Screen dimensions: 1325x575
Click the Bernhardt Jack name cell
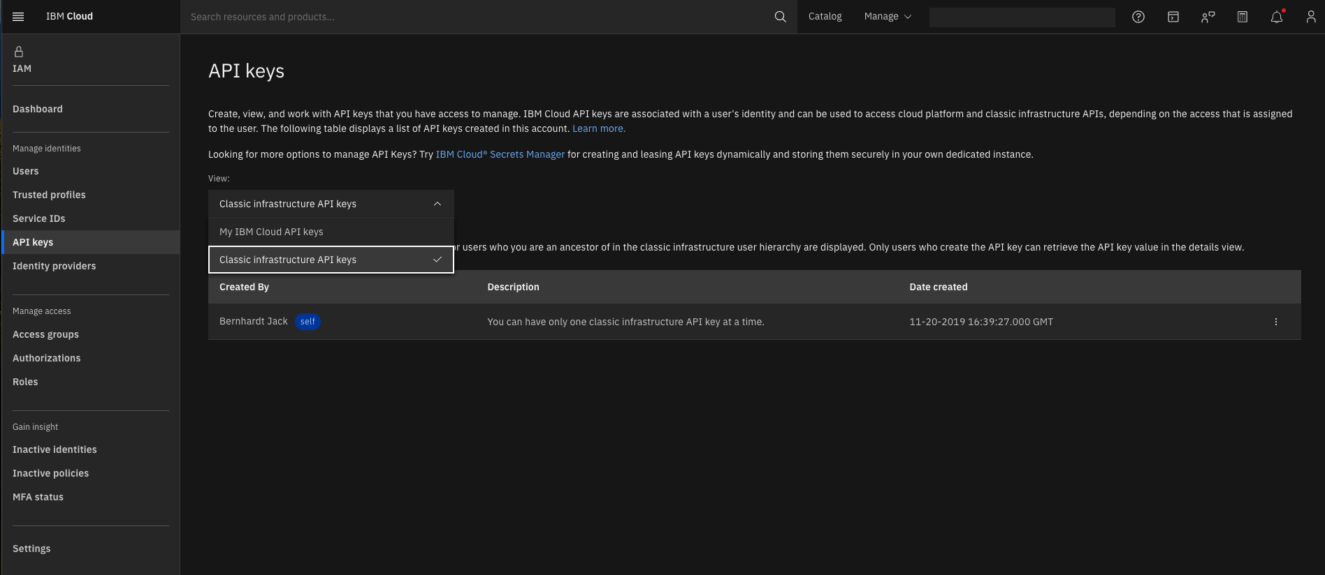[254, 321]
